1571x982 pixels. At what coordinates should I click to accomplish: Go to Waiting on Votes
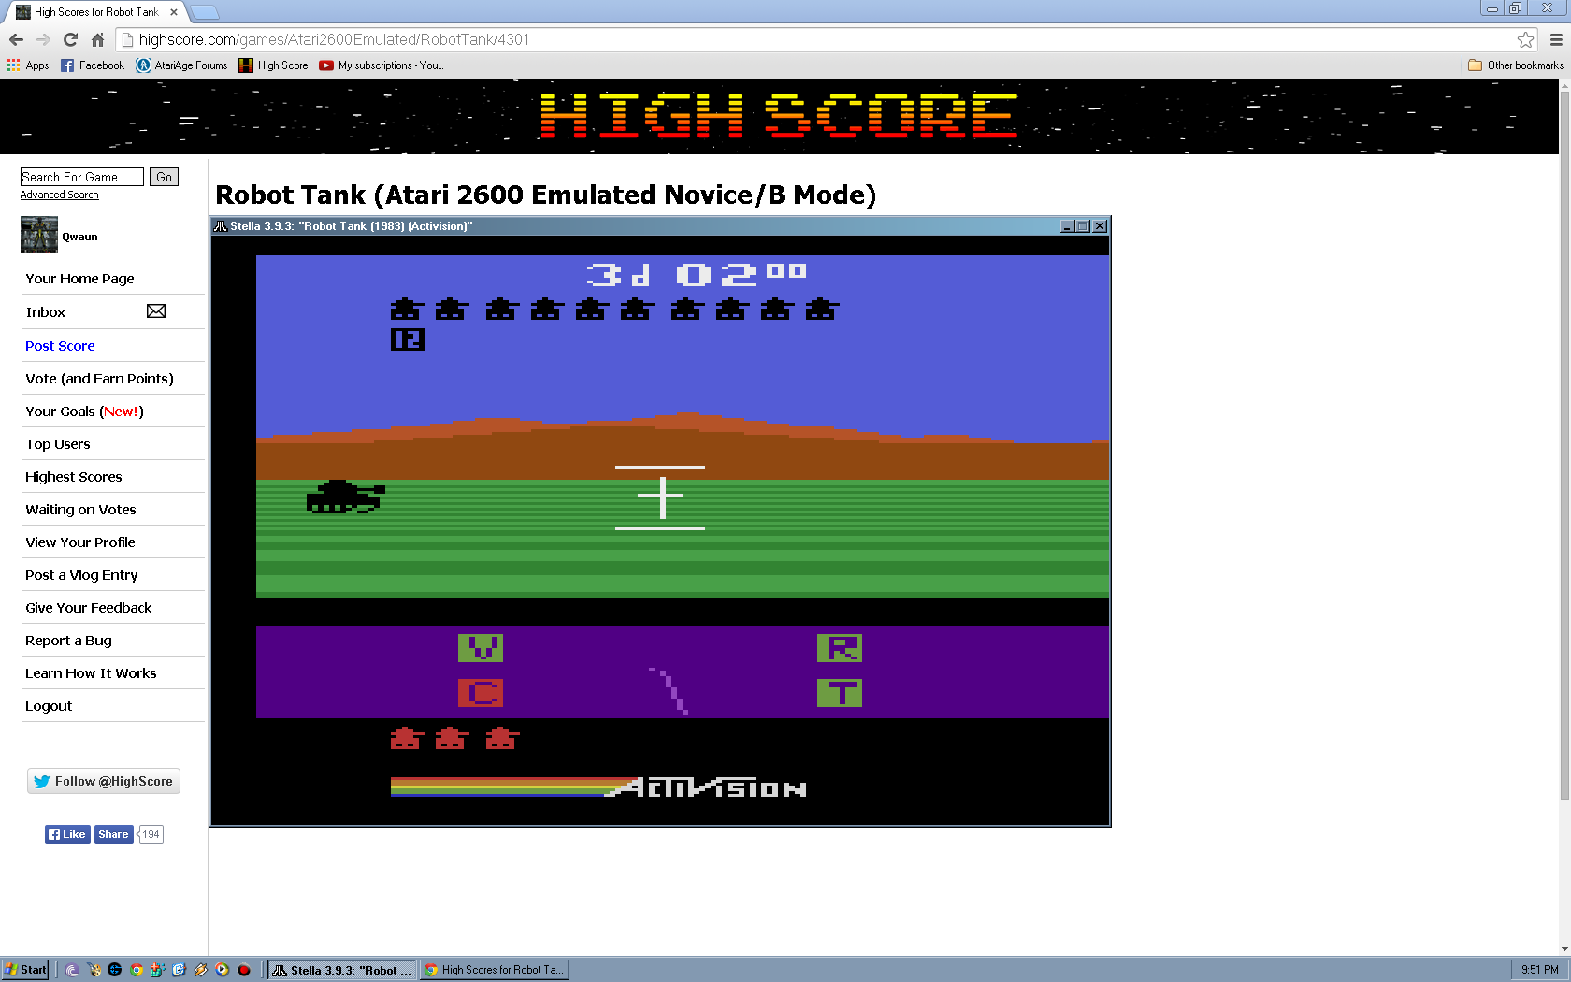pyautogui.click(x=80, y=510)
